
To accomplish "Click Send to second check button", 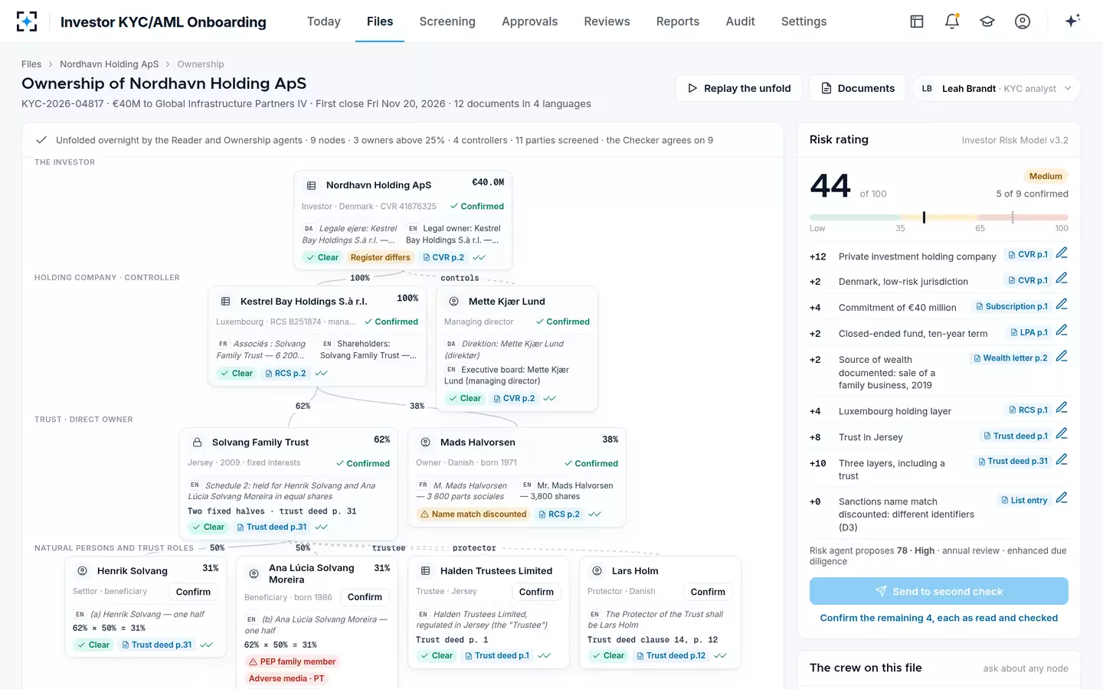I will click(939, 591).
